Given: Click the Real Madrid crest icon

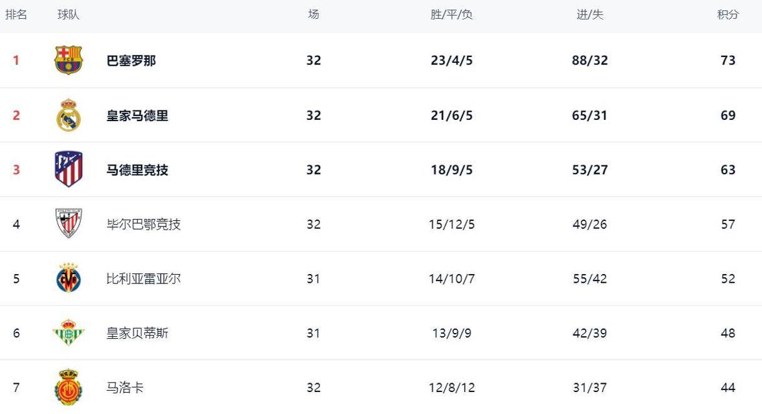Looking at the screenshot, I should point(68,115).
